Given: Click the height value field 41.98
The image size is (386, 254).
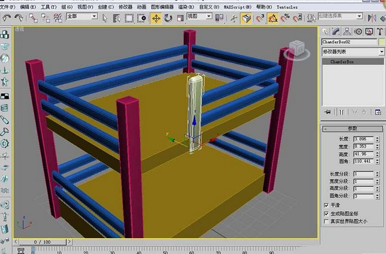Looking at the screenshot, I should click(x=364, y=154).
